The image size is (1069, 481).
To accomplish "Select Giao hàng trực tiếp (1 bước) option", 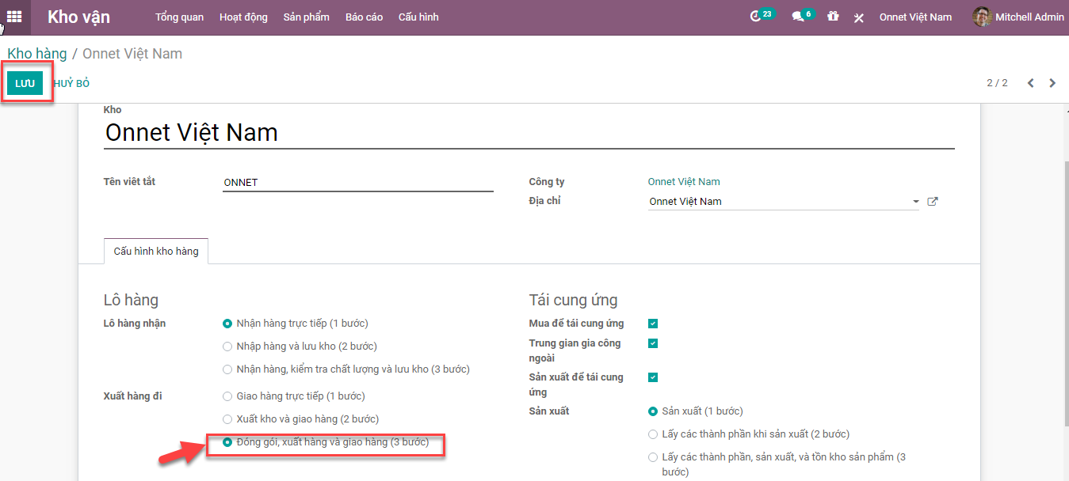I will point(227,396).
